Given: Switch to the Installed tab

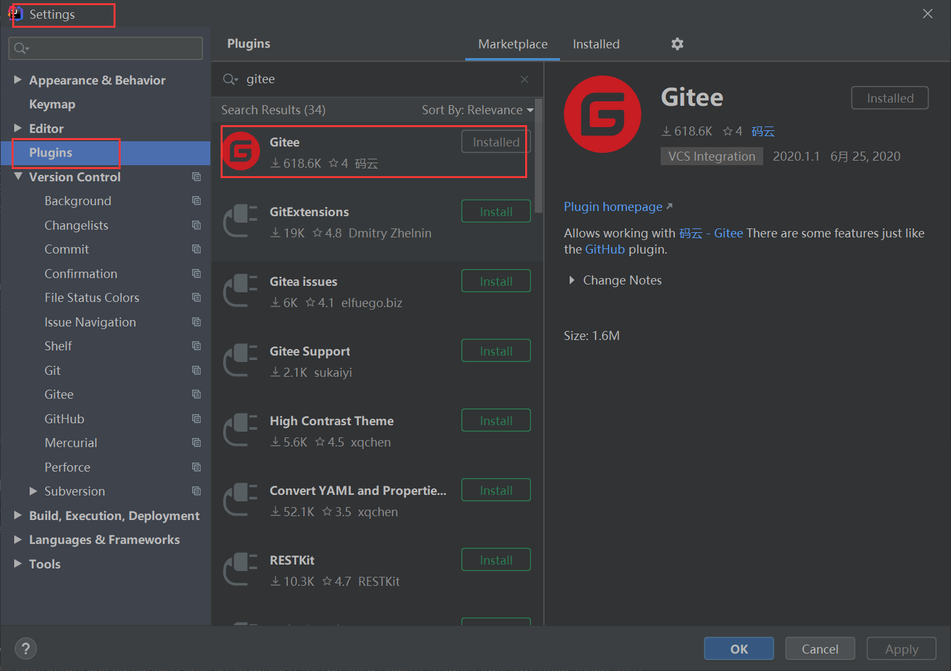Looking at the screenshot, I should coord(596,45).
